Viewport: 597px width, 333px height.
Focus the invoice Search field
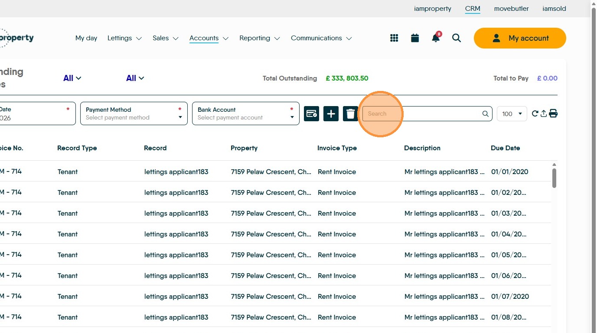pos(423,114)
